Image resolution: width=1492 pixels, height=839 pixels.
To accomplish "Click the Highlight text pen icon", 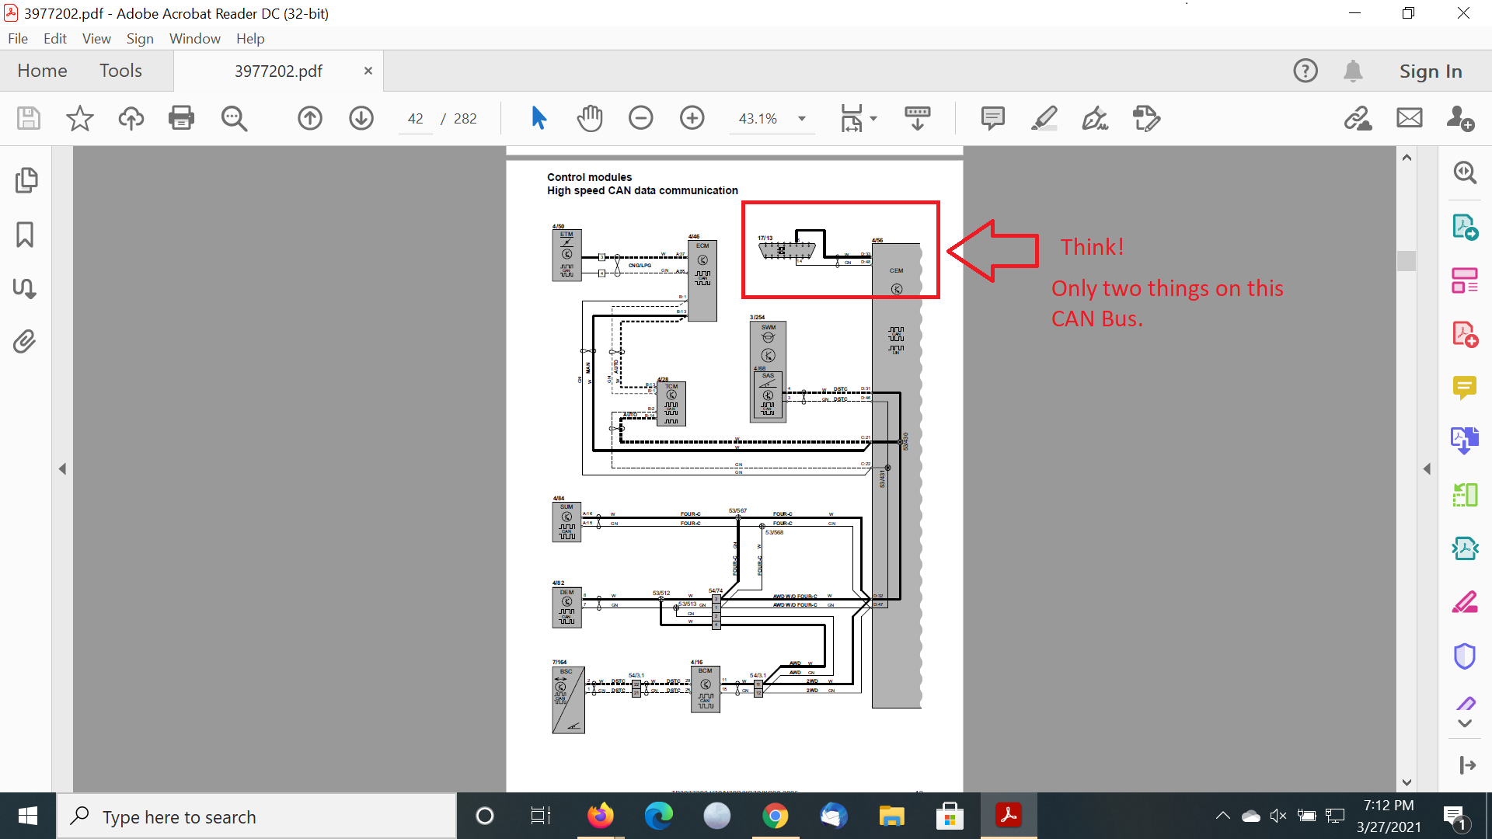I will 1044,118.
